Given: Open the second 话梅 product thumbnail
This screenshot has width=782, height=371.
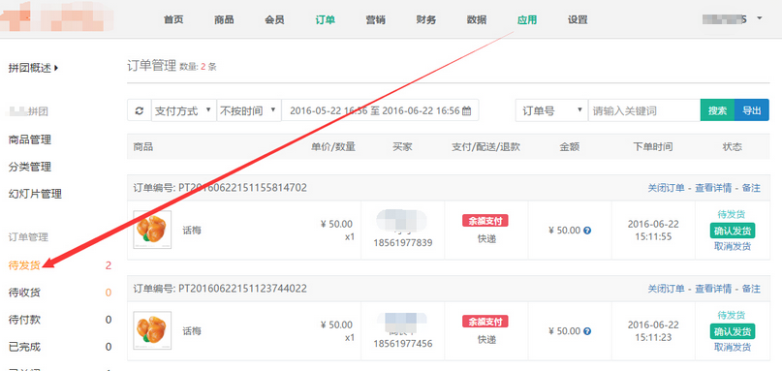Looking at the screenshot, I should point(152,330).
